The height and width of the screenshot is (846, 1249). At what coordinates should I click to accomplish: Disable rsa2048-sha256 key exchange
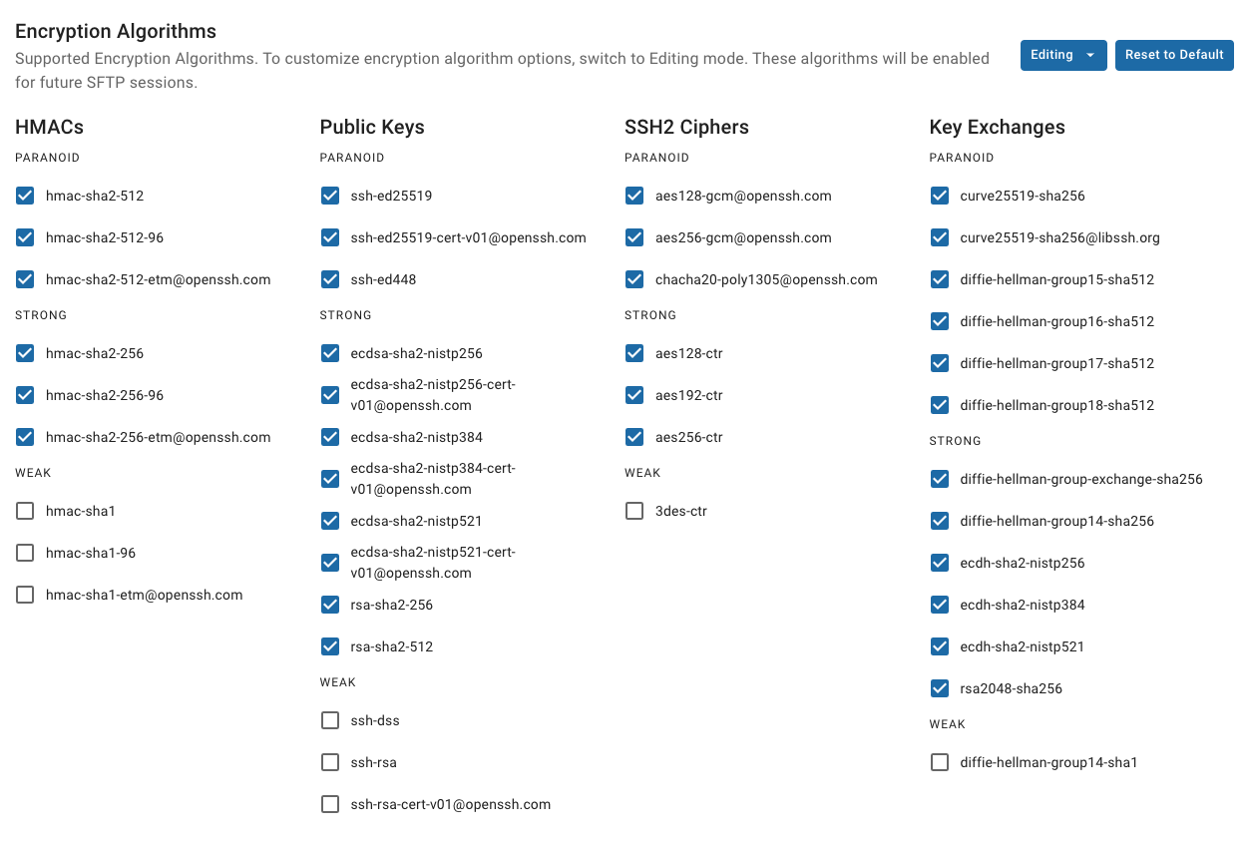939,688
